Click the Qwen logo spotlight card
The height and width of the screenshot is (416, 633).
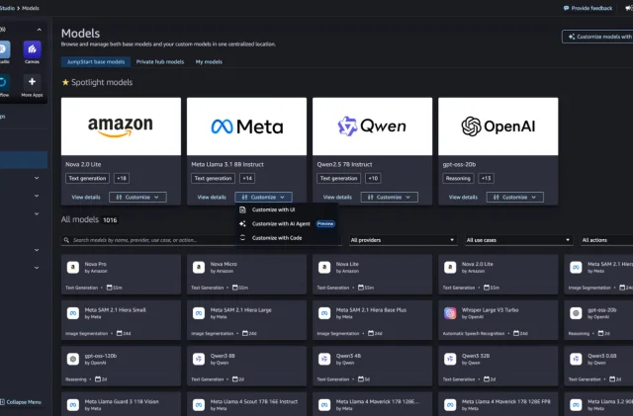point(372,126)
